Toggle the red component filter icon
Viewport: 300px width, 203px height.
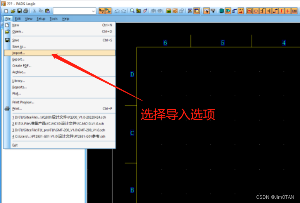(x=249, y=11)
